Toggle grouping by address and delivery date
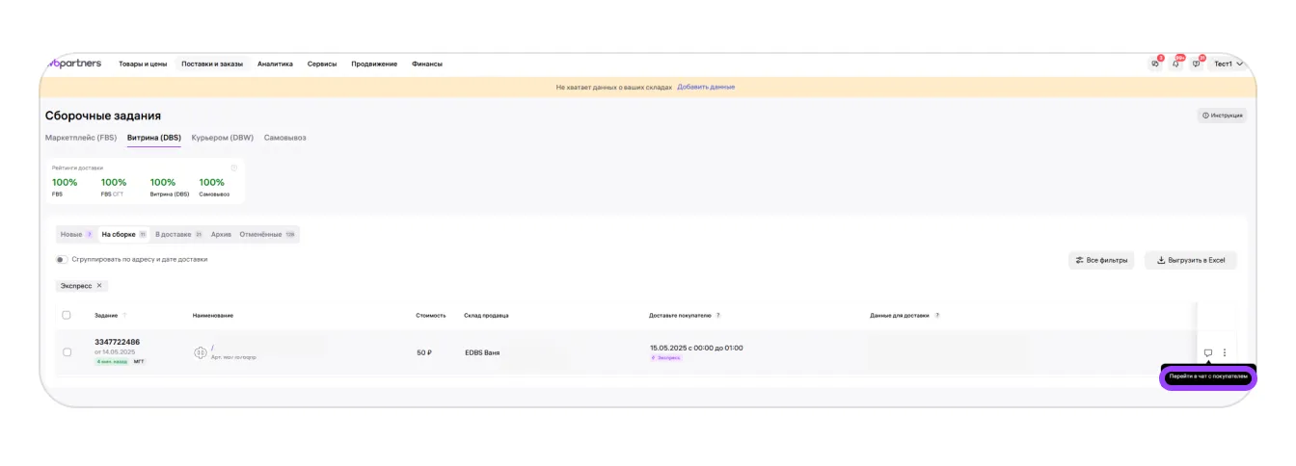This screenshot has height=466, width=1296. click(x=62, y=259)
